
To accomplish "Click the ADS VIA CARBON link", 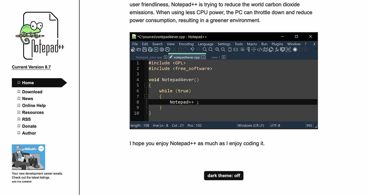I will [22, 182].
